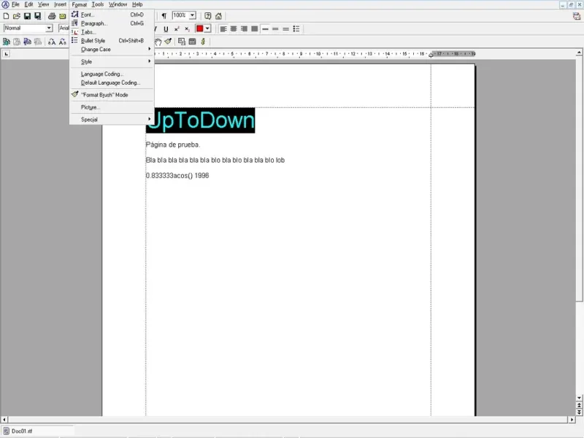The width and height of the screenshot is (584, 438).
Task: Toggle superscript formatting
Action: (x=177, y=29)
